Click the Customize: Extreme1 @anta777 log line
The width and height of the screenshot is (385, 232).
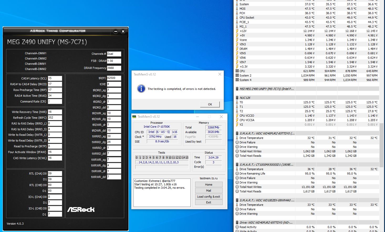(155, 181)
